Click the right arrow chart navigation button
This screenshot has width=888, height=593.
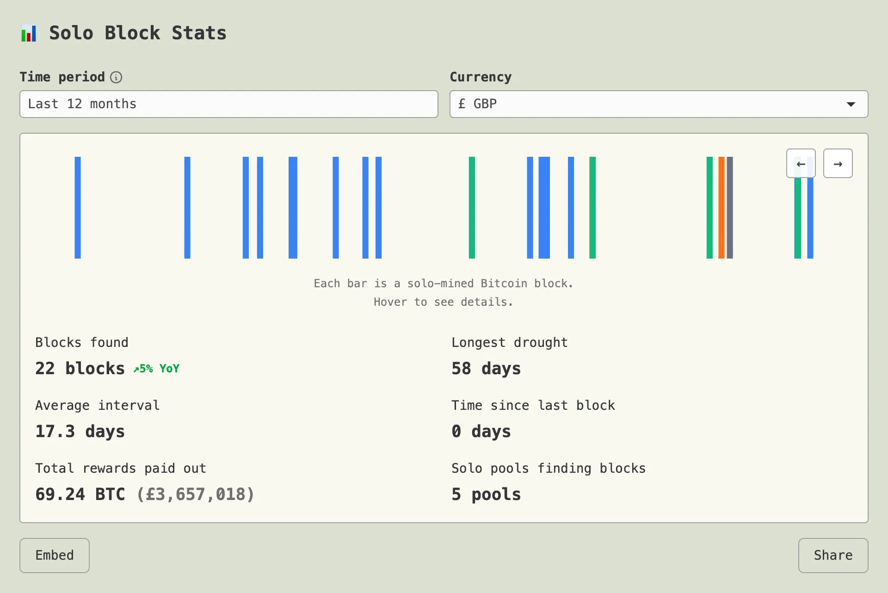pyautogui.click(x=838, y=164)
